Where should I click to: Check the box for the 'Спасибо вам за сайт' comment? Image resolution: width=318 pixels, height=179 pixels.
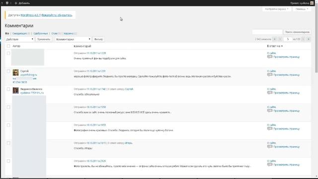8,107
